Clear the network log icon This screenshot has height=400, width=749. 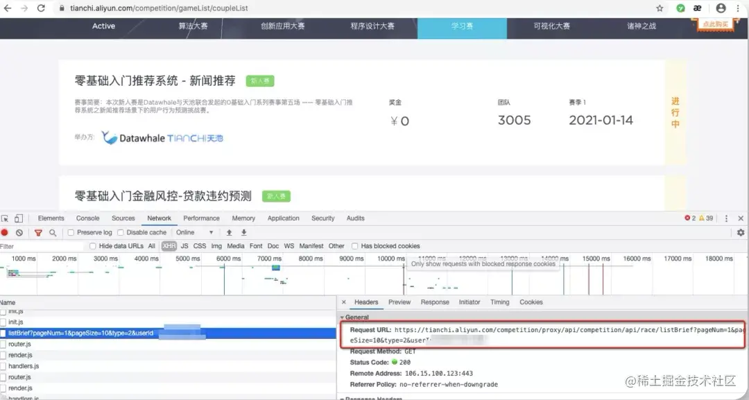[19, 232]
